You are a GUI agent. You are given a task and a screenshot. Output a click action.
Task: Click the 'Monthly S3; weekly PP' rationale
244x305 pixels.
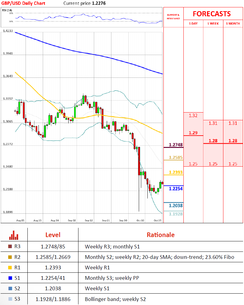112,278
